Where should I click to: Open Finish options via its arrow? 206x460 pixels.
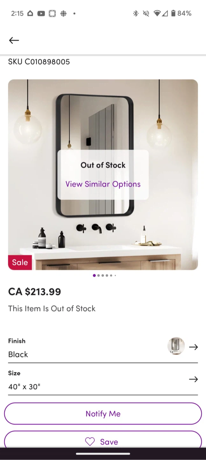(x=193, y=347)
